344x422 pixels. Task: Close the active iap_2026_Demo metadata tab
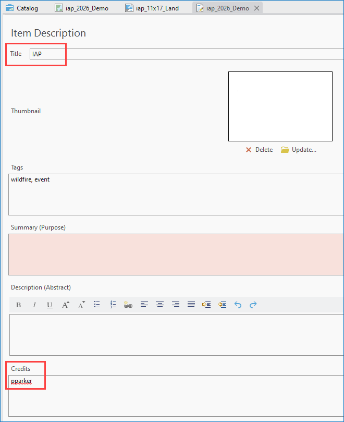pyautogui.click(x=256, y=8)
